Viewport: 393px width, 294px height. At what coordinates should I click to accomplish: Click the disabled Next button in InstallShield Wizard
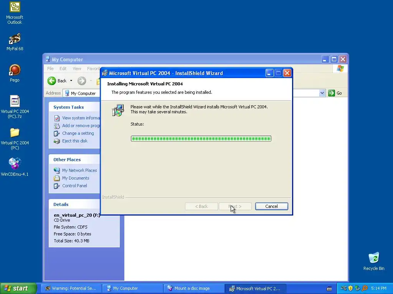point(235,206)
